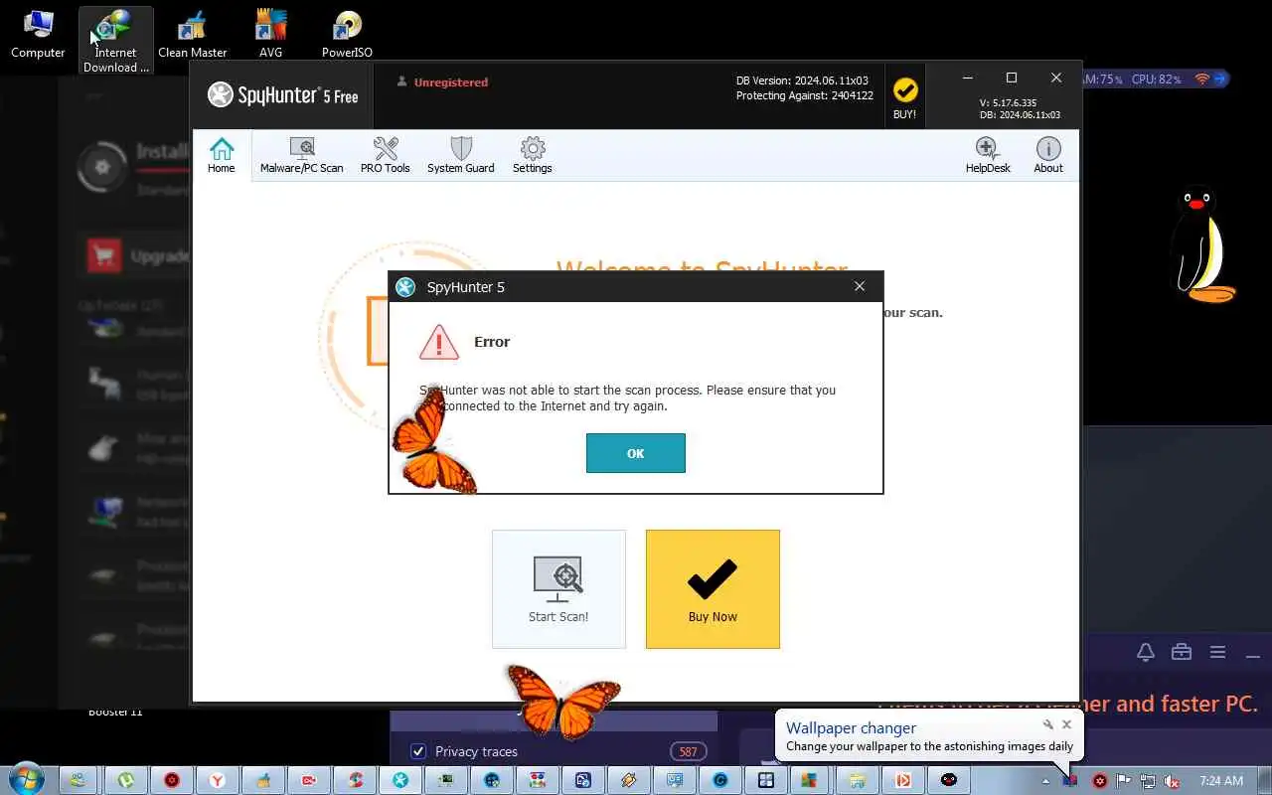Open Internet Download Manager desktop icon
The image size is (1272, 795).
click(116, 42)
